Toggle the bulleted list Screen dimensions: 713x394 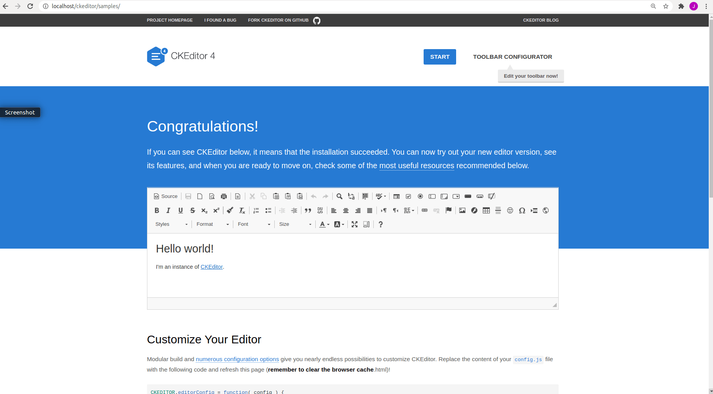point(268,210)
